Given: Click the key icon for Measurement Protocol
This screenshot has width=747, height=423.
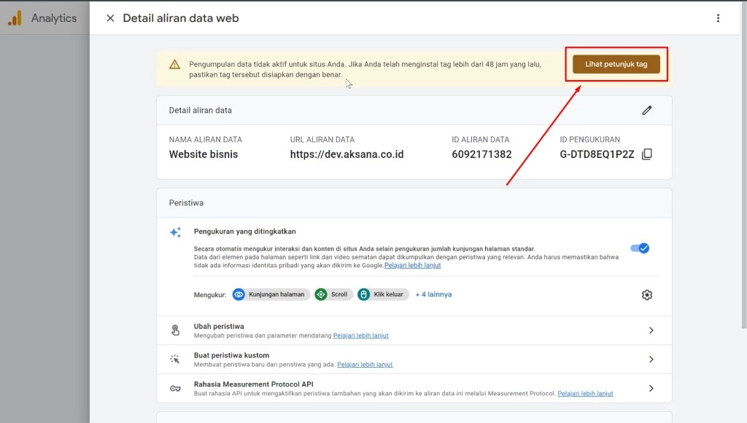Looking at the screenshot, I should 175,388.
